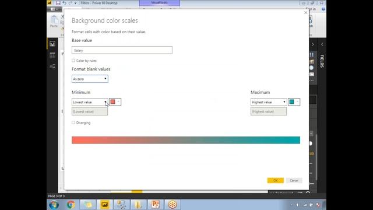Click the disabled Lowest value input box

90,111
